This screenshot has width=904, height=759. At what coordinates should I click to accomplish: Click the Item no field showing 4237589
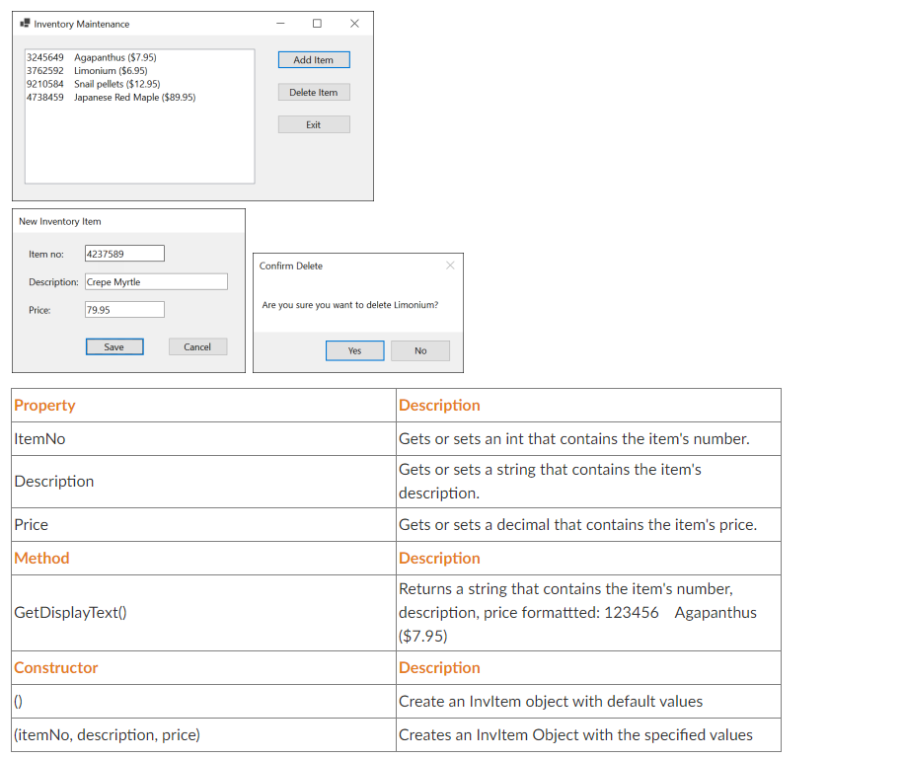pyautogui.click(x=123, y=254)
